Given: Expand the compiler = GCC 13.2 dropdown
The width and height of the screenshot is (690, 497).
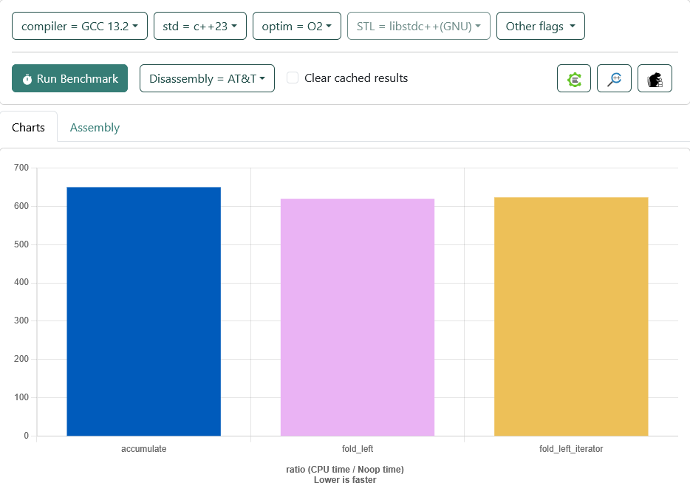Looking at the screenshot, I should click(80, 26).
